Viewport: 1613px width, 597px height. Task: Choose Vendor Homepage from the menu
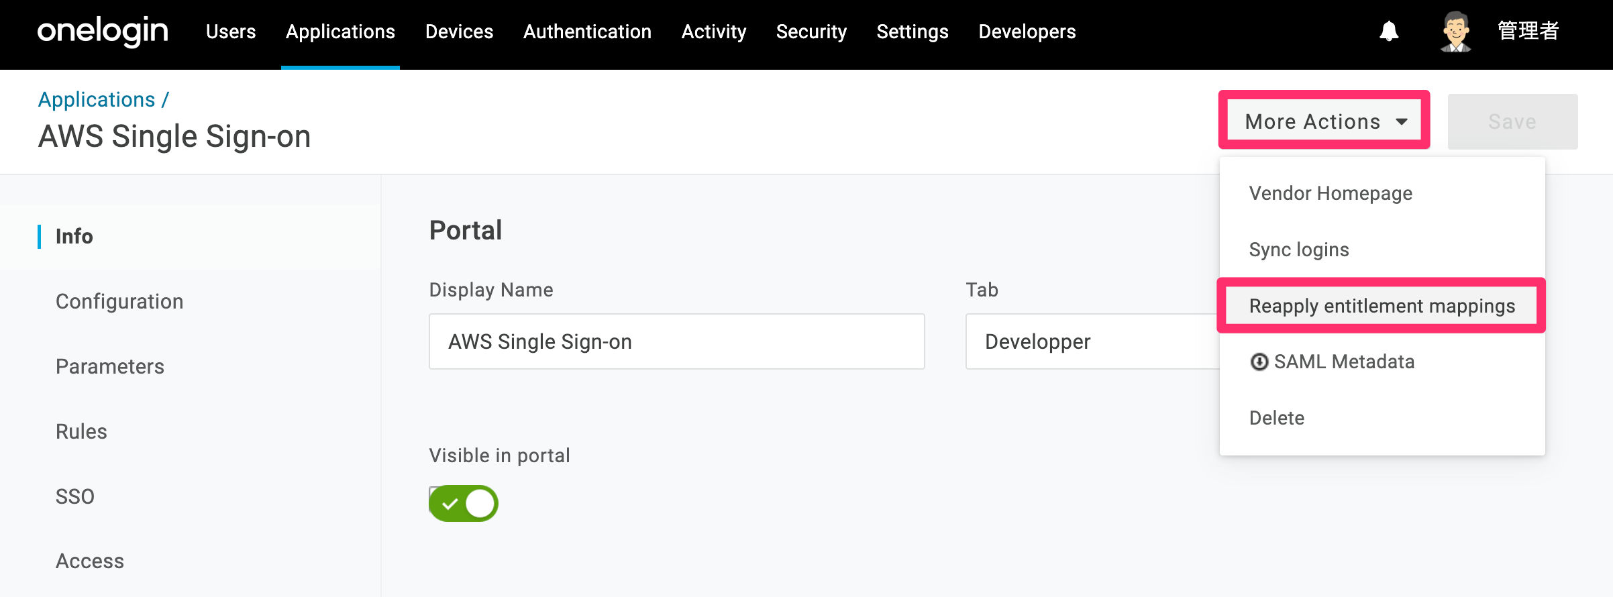pyautogui.click(x=1331, y=193)
